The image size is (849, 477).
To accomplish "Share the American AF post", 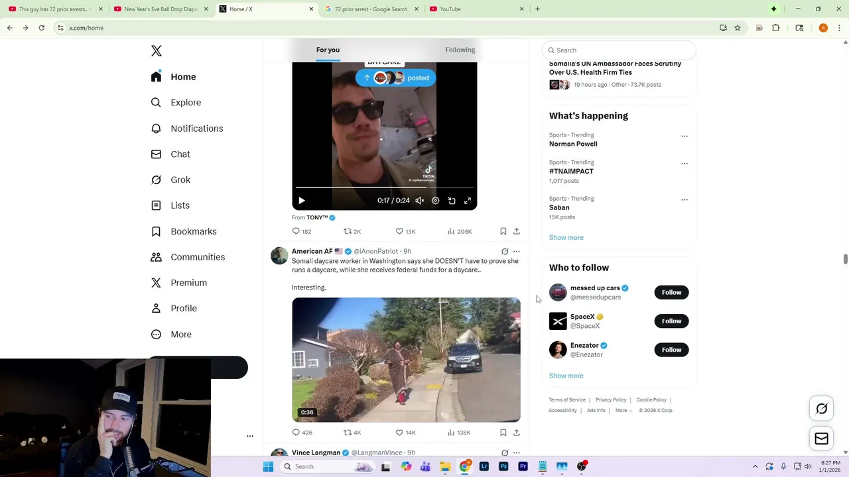I will point(517,433).
